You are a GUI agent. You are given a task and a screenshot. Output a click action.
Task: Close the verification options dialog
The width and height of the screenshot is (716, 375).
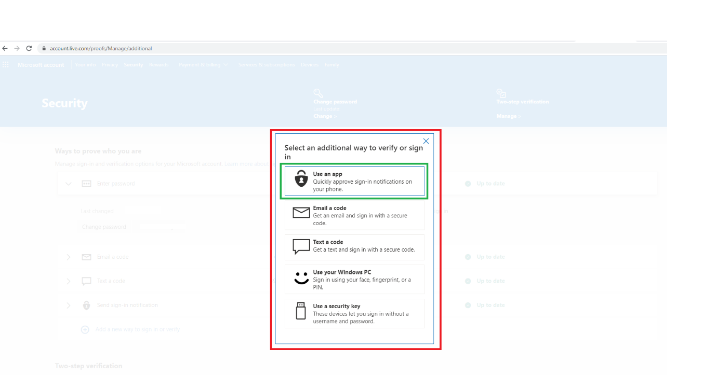(426, 141)
